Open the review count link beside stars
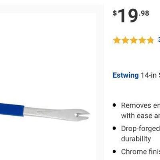The width and height of the screenshot is (160, 160). pos(159,40)
